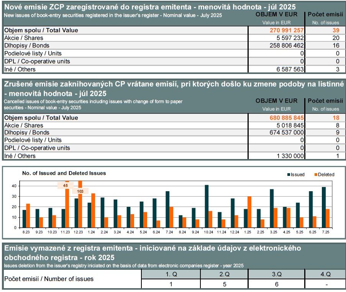Click the x-axis label 12.23

pyautogui.click(x=78, y=232)
